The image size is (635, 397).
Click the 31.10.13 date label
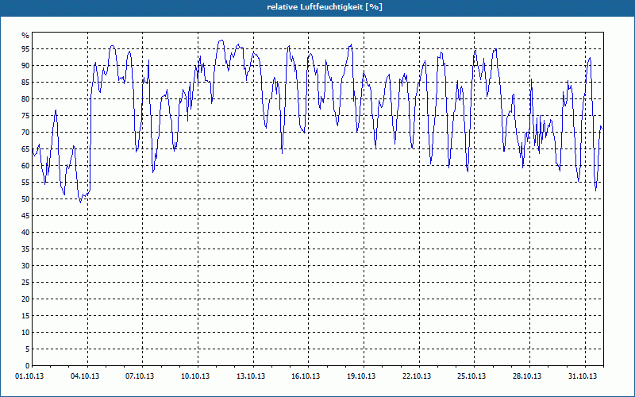tap(583, 376)
